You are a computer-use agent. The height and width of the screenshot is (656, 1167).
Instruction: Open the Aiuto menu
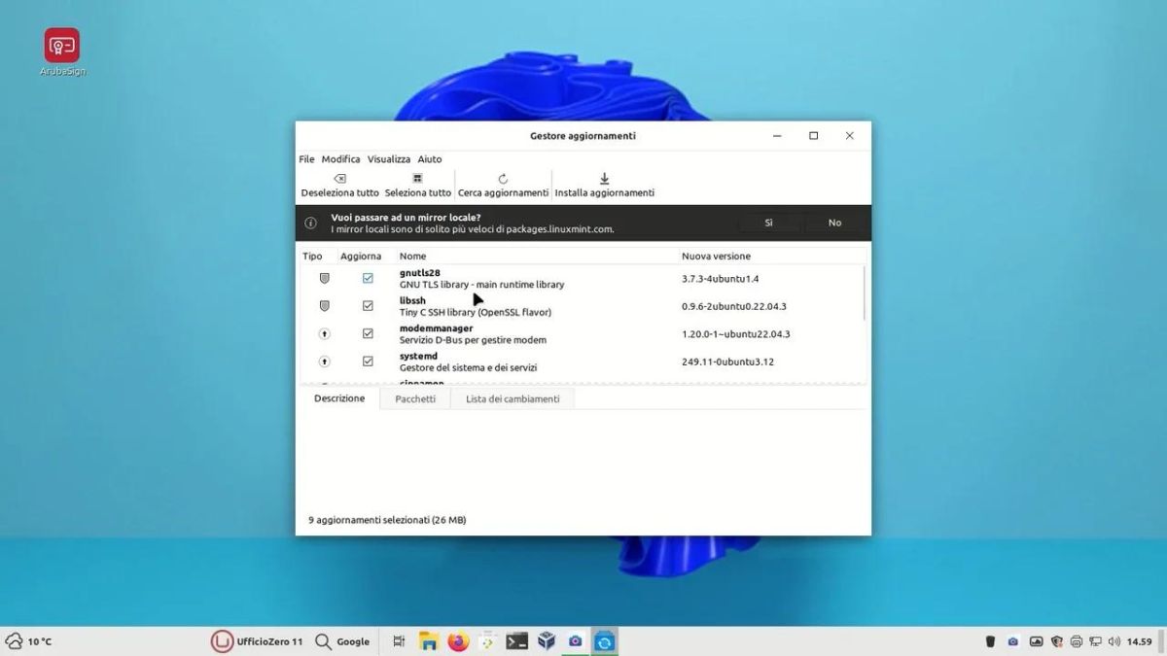pos(430,159)
